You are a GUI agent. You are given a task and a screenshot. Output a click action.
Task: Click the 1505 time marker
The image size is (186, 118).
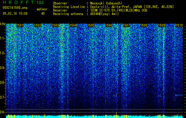(91, 25)
